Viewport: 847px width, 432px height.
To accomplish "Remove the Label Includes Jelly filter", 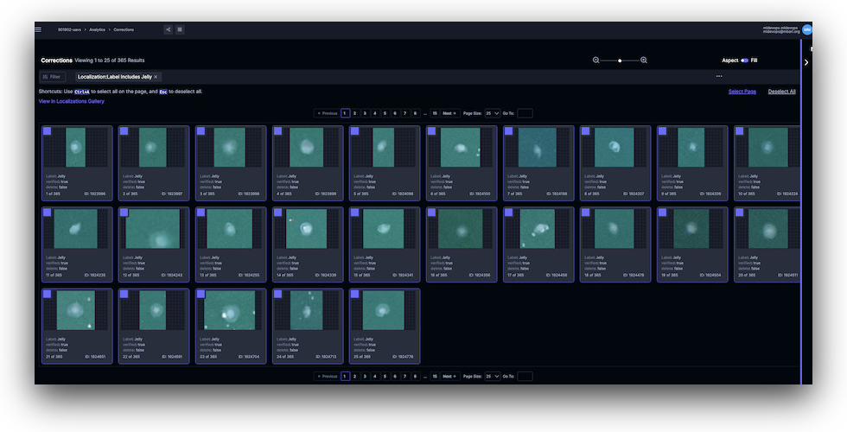I will (x=156, y=77).
